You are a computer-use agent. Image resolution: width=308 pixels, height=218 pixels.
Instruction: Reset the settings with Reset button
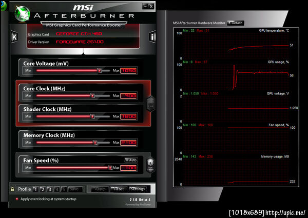click(119, 189)
